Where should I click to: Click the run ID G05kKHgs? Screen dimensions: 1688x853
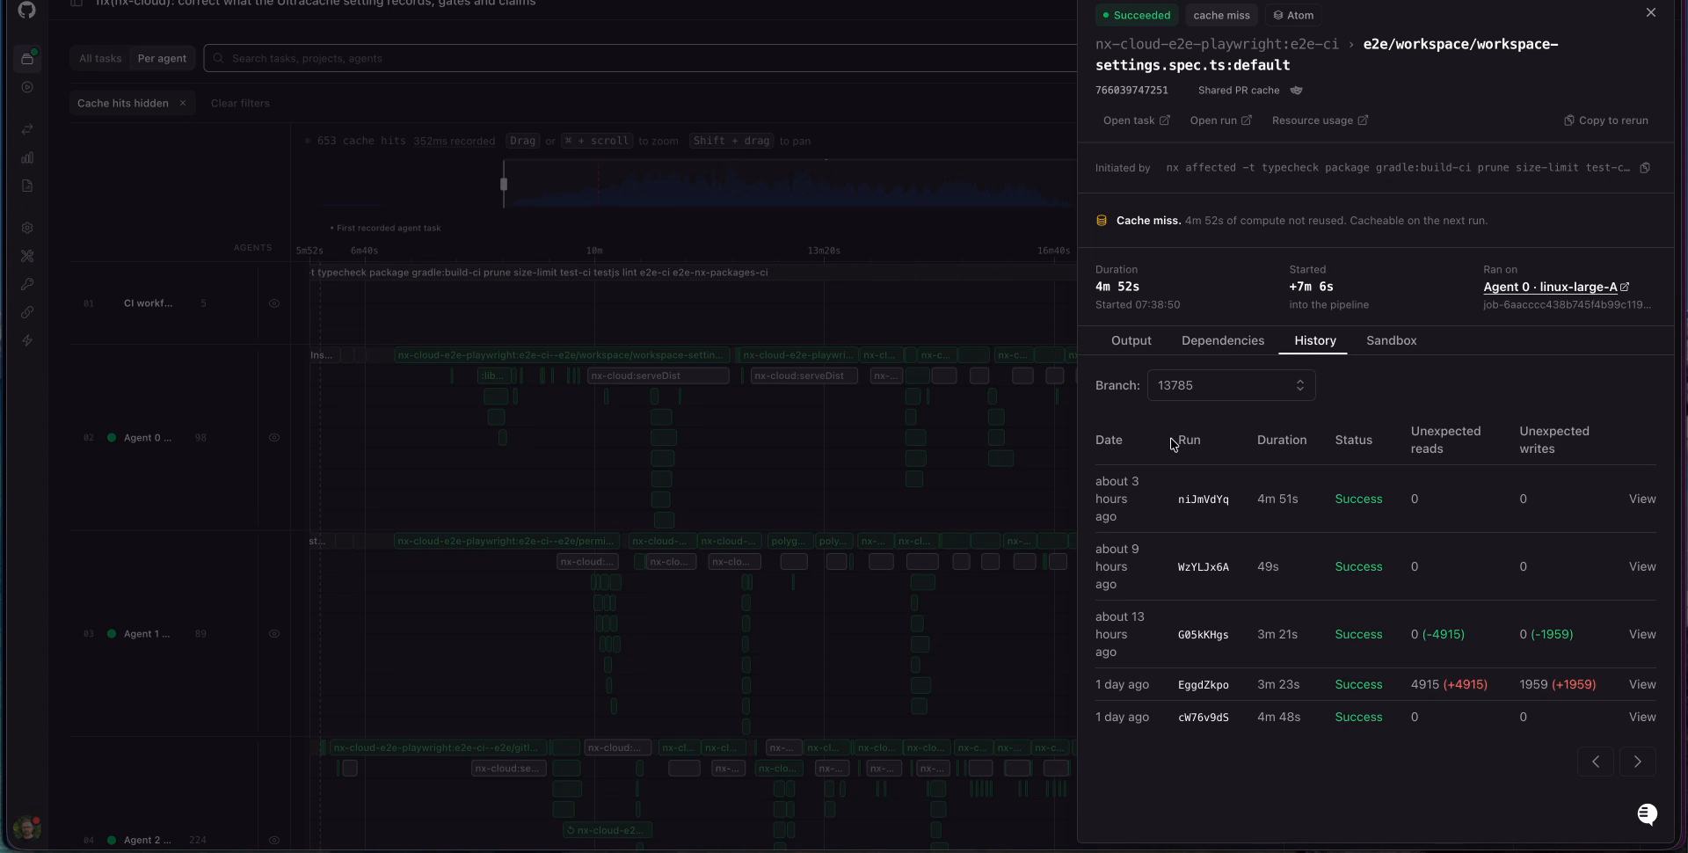pos(1203,635)
